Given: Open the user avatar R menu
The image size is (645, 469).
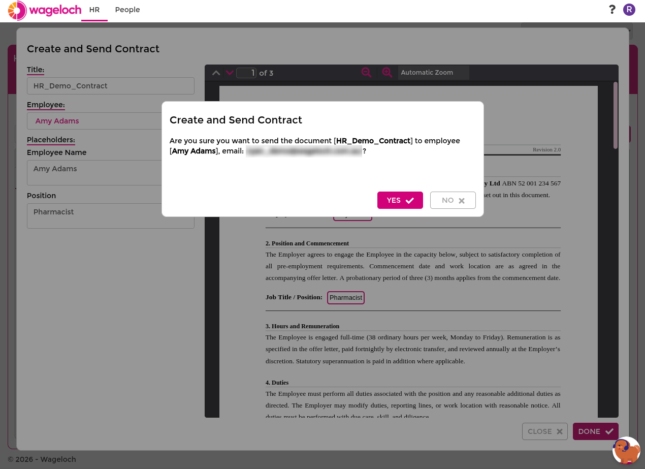Looking at the screenshot, I should coord(629,10).
